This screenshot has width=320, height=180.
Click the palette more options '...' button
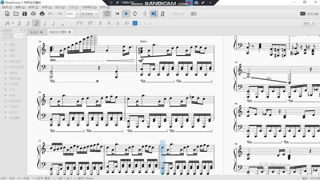(7, 36)
